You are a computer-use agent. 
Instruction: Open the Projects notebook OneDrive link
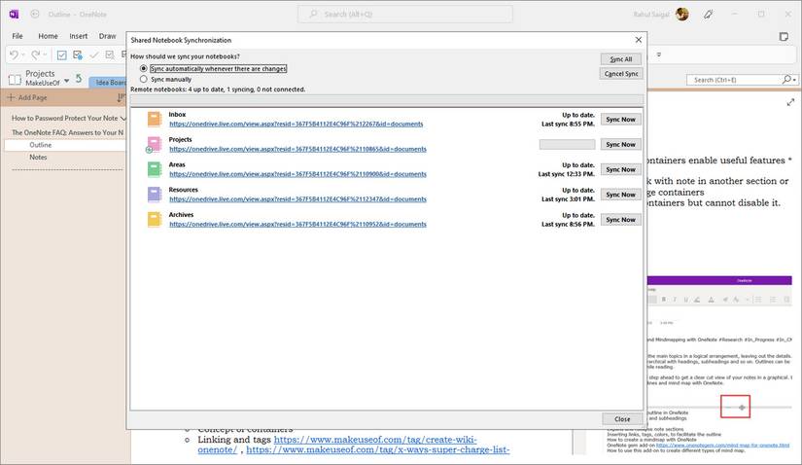[297, 149]
